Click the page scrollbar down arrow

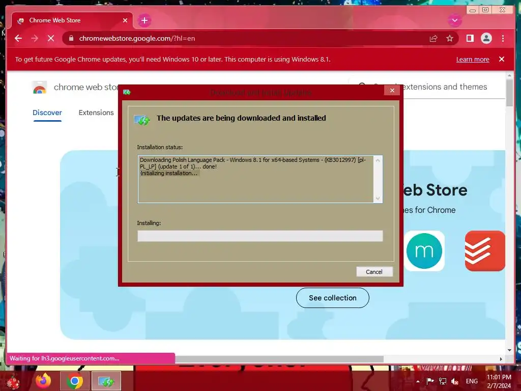[510, 350]
